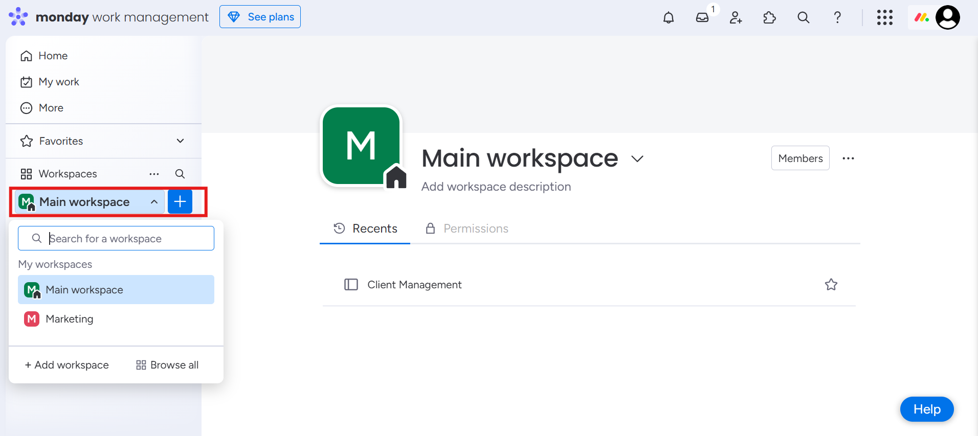Viewport: 978px width, 436px height.
Task: Open the nine-dot products switcher
Action: point(884,17)
